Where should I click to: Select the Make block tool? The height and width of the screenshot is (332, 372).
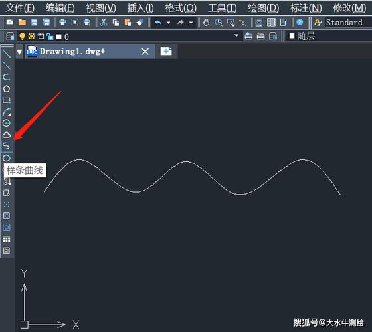click(x=7, y=193)
